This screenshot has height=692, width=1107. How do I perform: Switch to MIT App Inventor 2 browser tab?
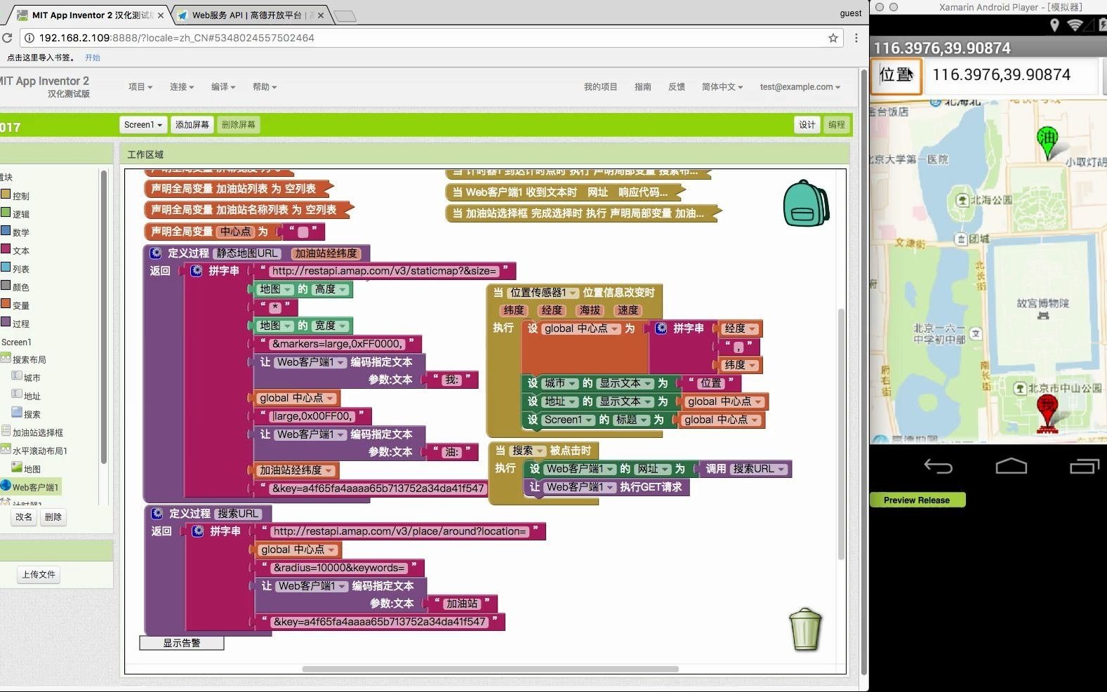pos(93,15)
